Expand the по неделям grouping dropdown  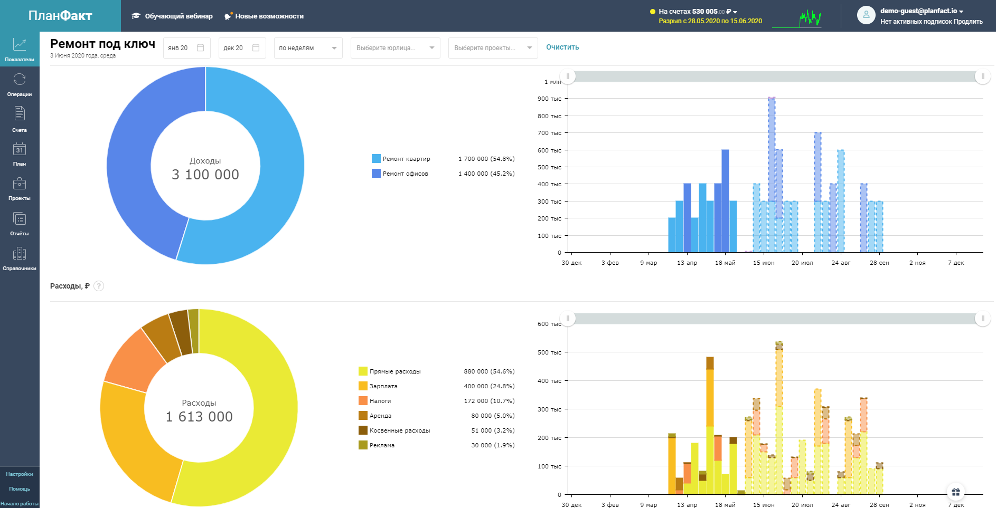308,48
